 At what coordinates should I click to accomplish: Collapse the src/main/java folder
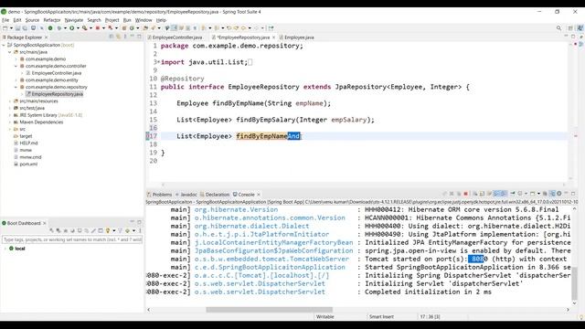[10, 52]
